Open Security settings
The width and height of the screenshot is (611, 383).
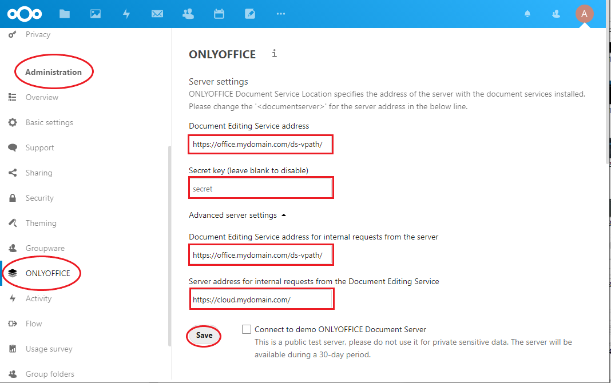pyautogui.click(x=39, y=198)
